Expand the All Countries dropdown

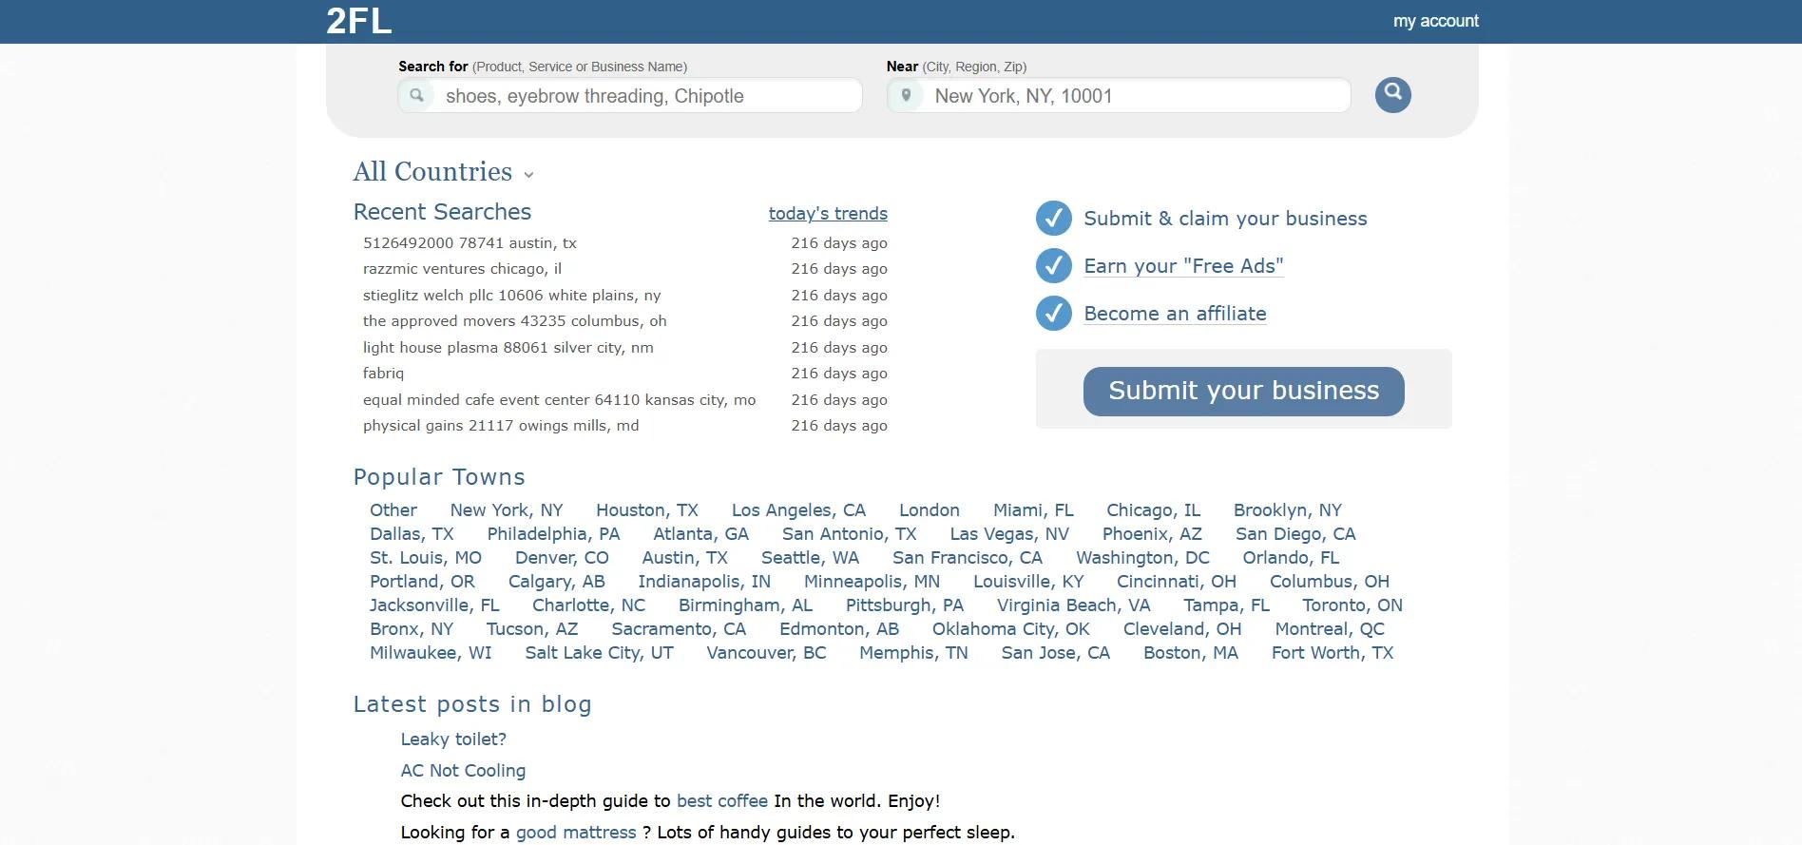(443, 172)
